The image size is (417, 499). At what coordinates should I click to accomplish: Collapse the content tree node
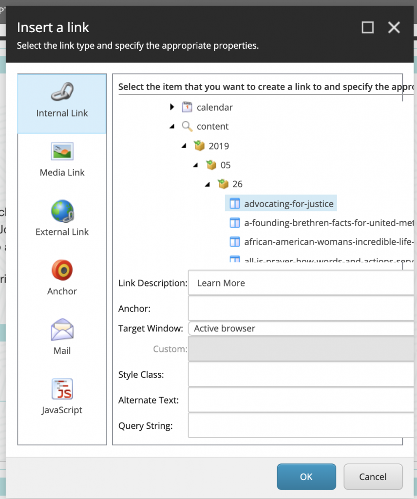tap(172, 126)
